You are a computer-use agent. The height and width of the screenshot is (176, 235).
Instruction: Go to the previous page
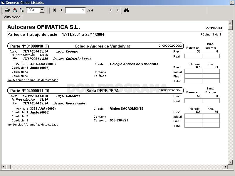pos(61,10)
